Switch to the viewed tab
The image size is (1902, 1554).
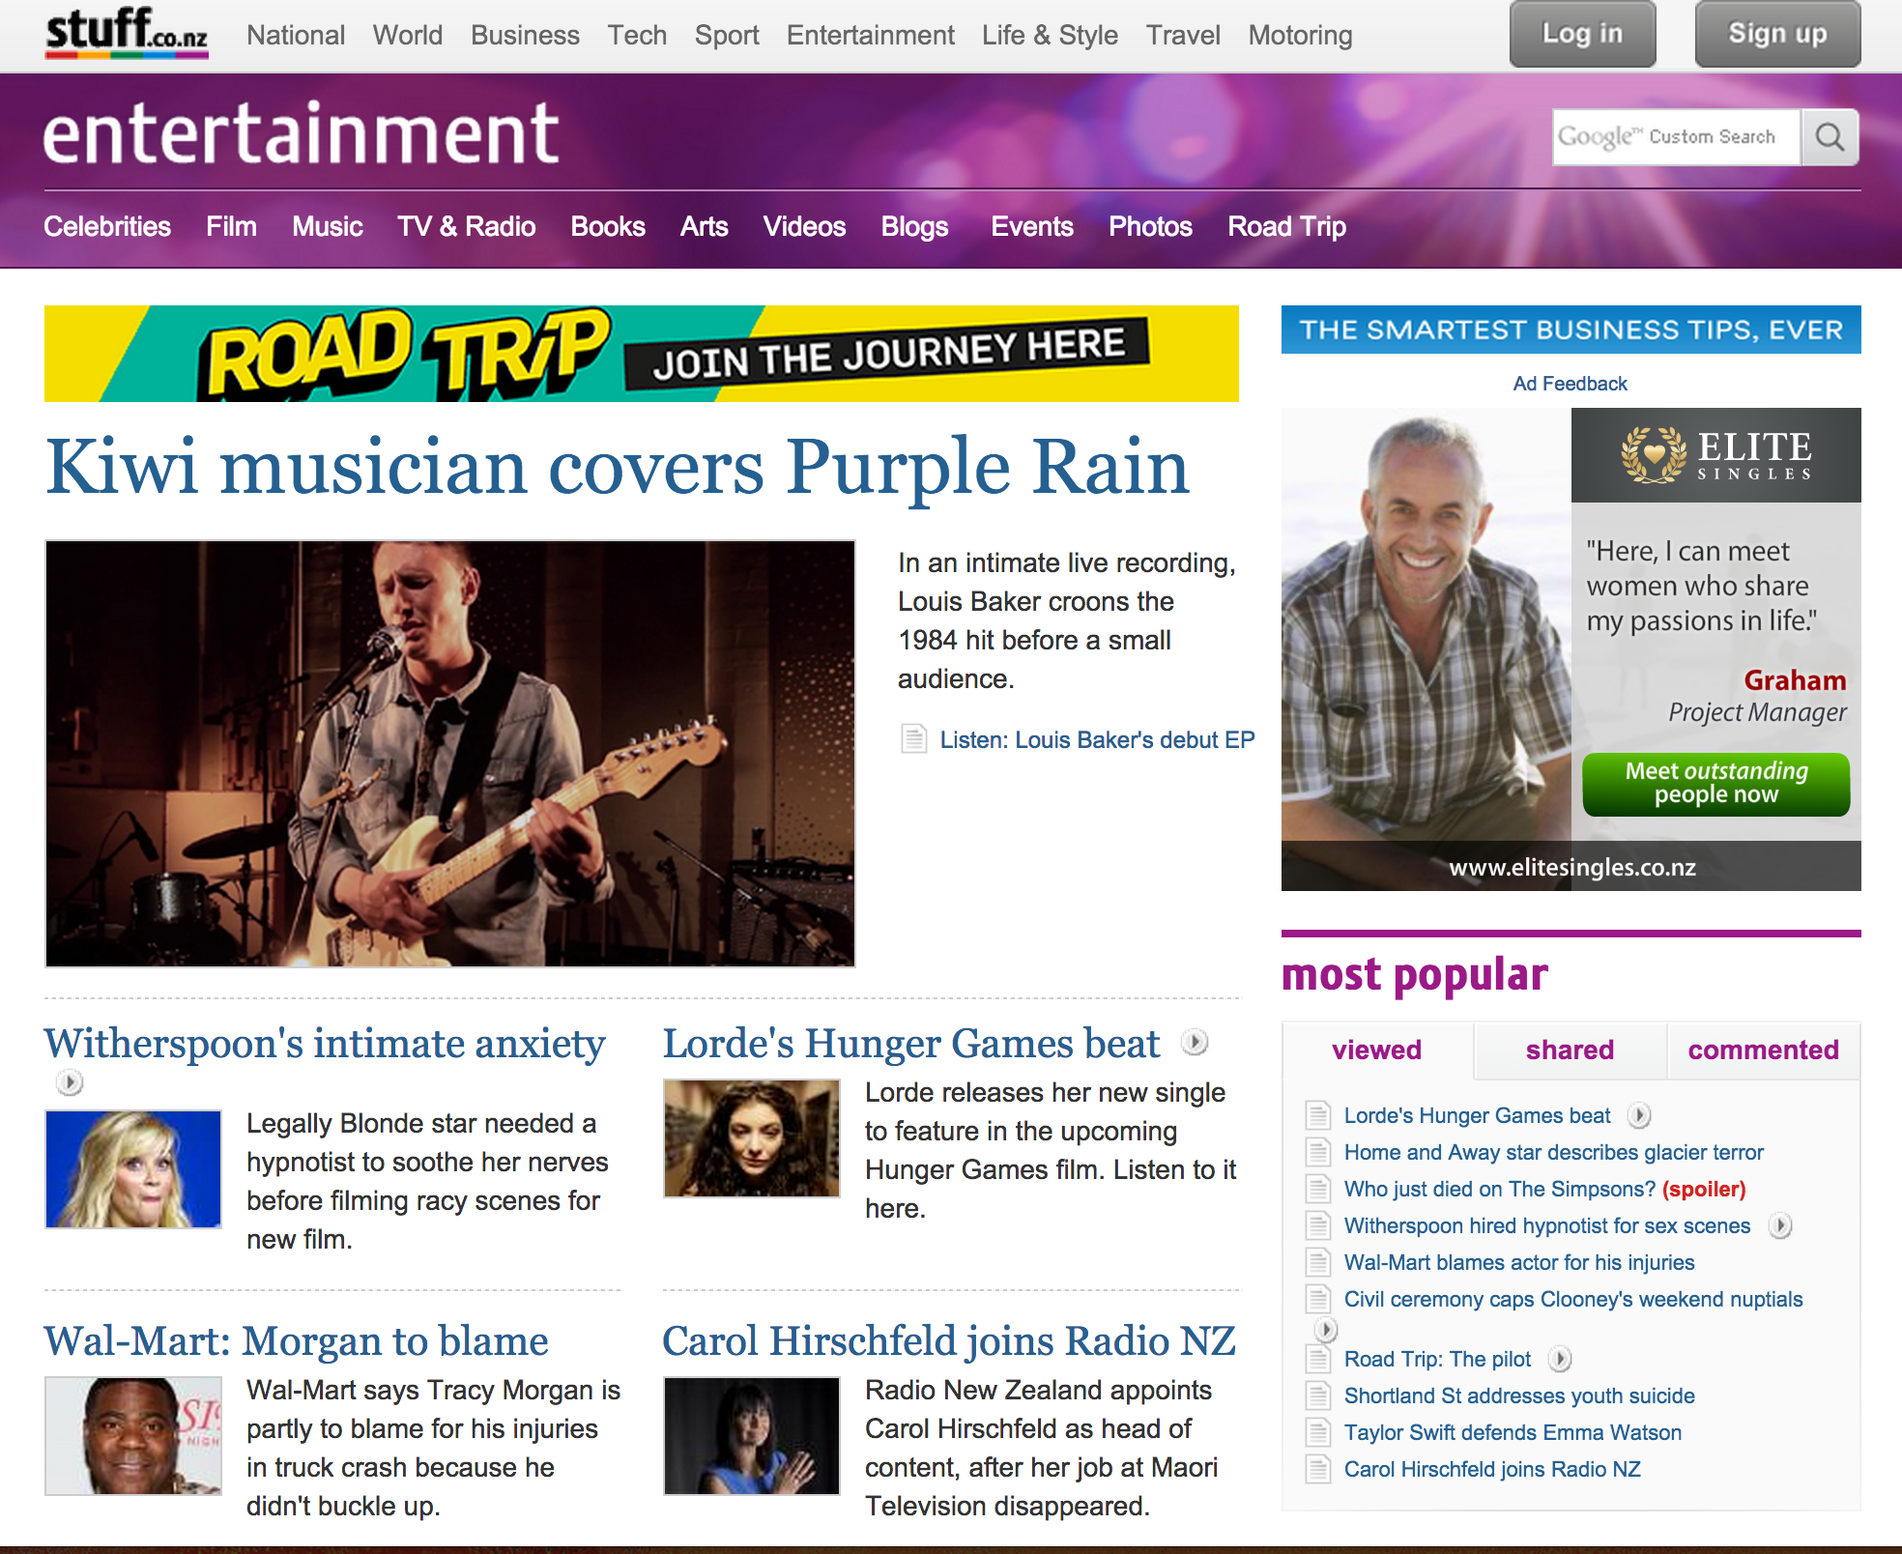[1377, 1050]
